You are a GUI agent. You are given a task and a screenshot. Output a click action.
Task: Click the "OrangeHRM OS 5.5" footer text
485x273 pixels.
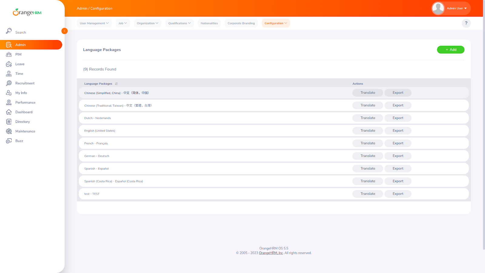(274, 248)
